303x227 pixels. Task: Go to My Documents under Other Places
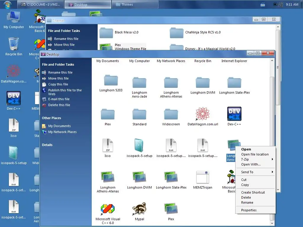[x=59, y=126]
